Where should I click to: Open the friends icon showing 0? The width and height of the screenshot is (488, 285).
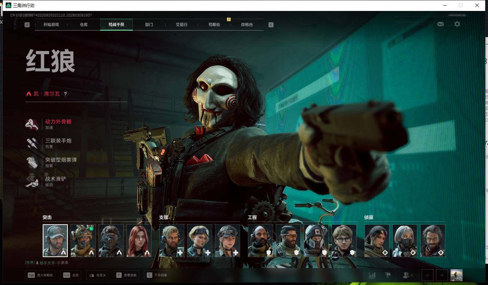point(408,275)
